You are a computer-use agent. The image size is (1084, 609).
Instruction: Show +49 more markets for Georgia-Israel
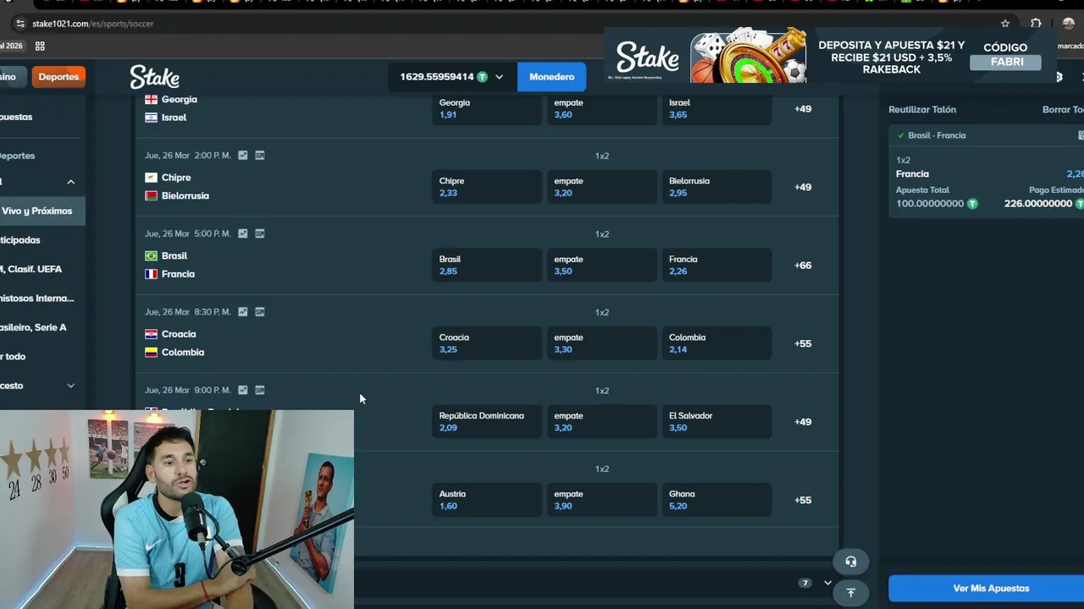coord(803,109)
